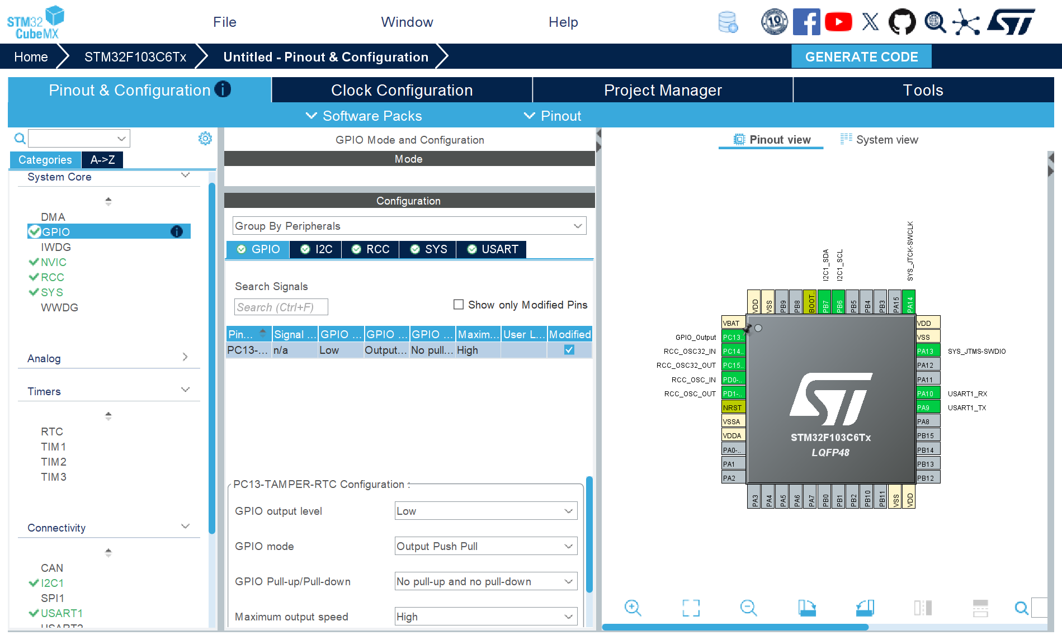Click the info icon beside Pinout & Configuration
This screenshot has width=1062, height=640.
pos(223,89)
